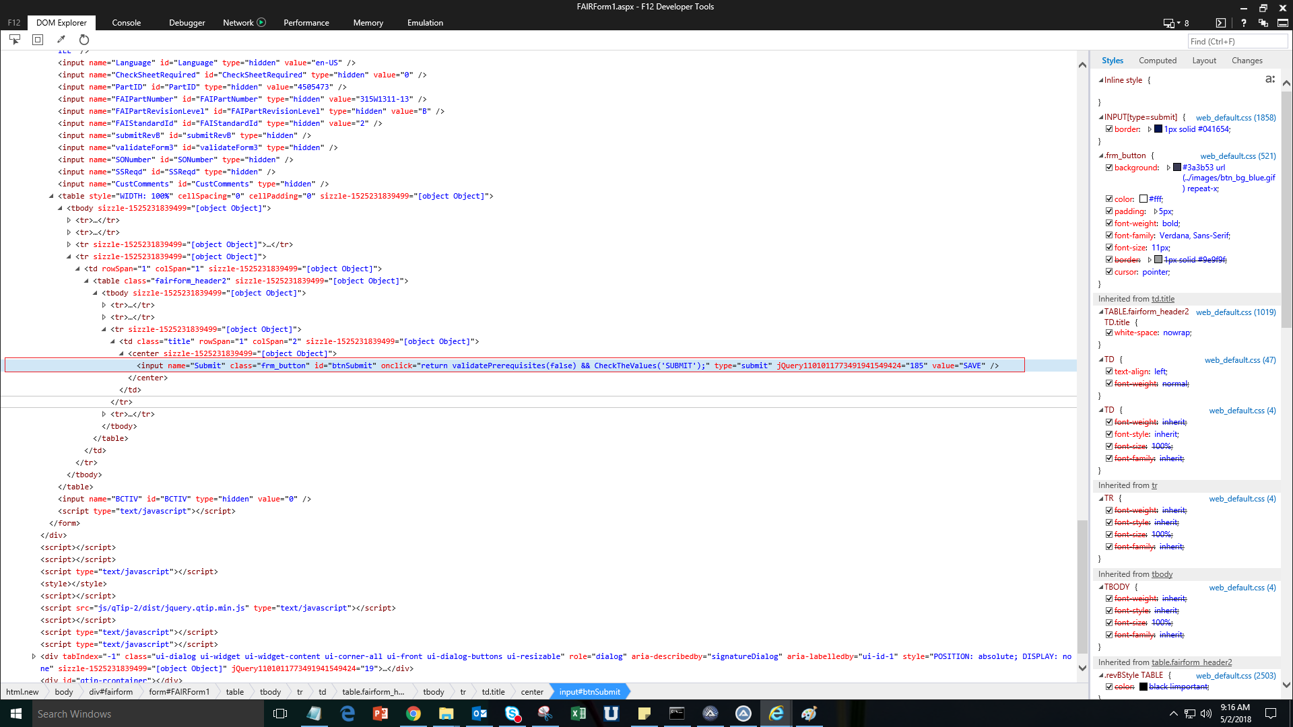The image size is (1293, 727).
Task: Focus the Find (Ctrl+F) search box
Action: (x=1237, y=42)
